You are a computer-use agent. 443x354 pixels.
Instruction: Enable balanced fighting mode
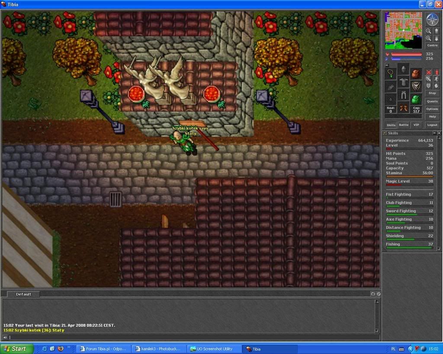pos(429,79)
